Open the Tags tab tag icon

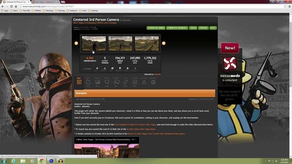point(125,82)
